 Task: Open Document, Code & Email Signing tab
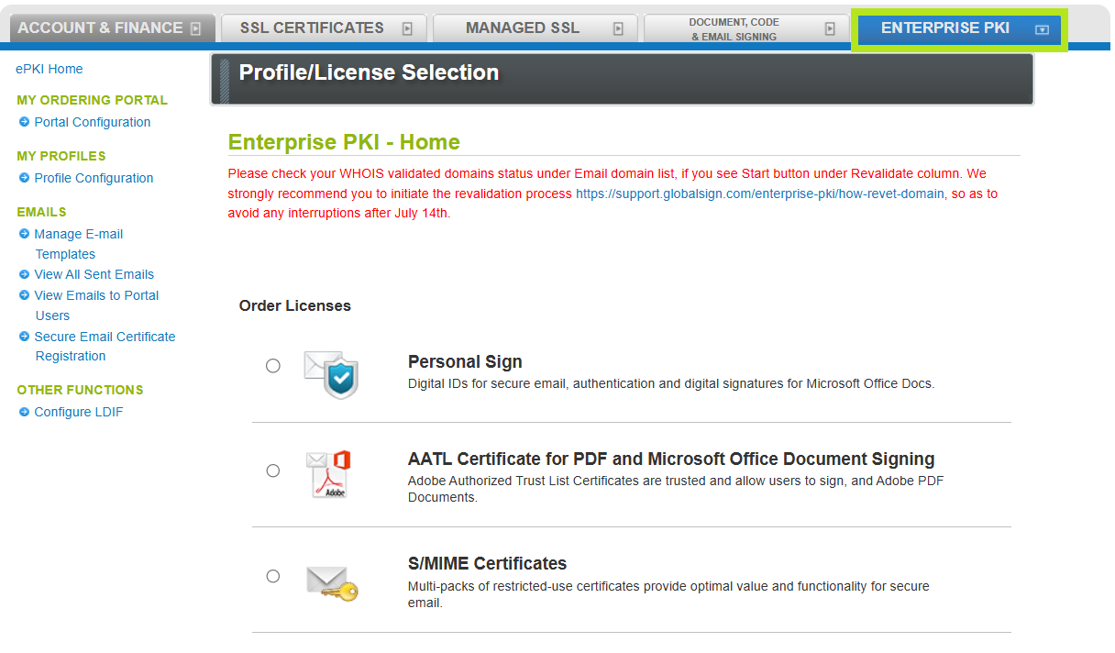[x=733, y=29]
